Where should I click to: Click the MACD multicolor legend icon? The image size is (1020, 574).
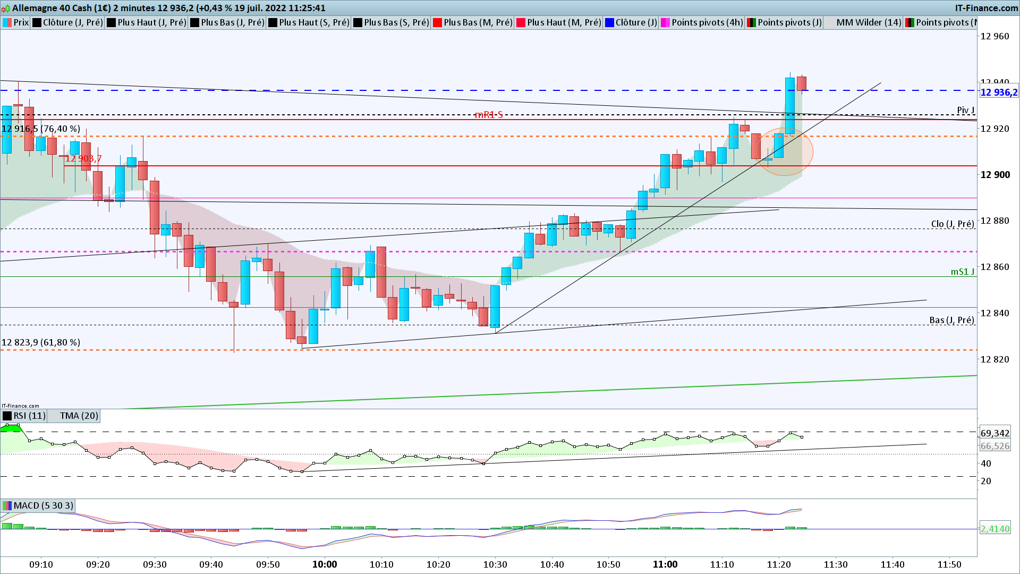pyautogui.click(x=7, y=505)
